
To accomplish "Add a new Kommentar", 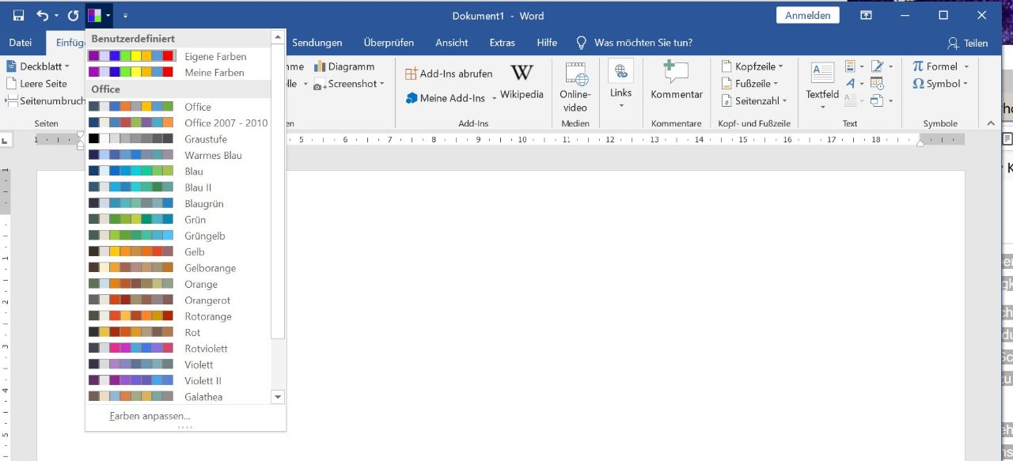I will 677,81.
